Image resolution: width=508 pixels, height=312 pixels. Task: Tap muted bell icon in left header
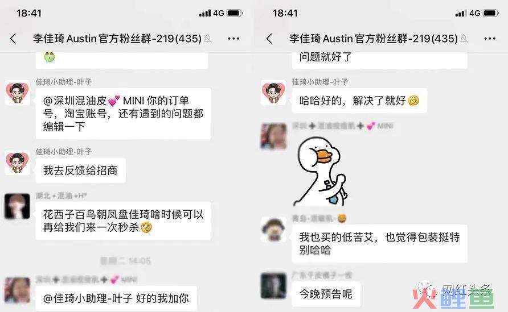pyautogui.click(x=208, y=39)
